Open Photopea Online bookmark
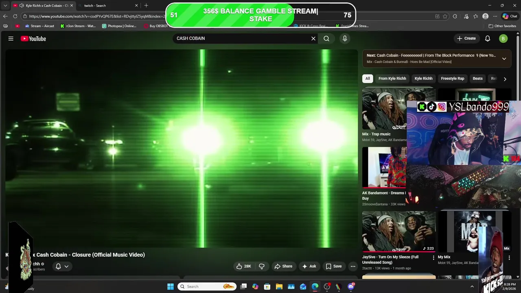This screenshot has width=521, height=293. click(119, 26)
